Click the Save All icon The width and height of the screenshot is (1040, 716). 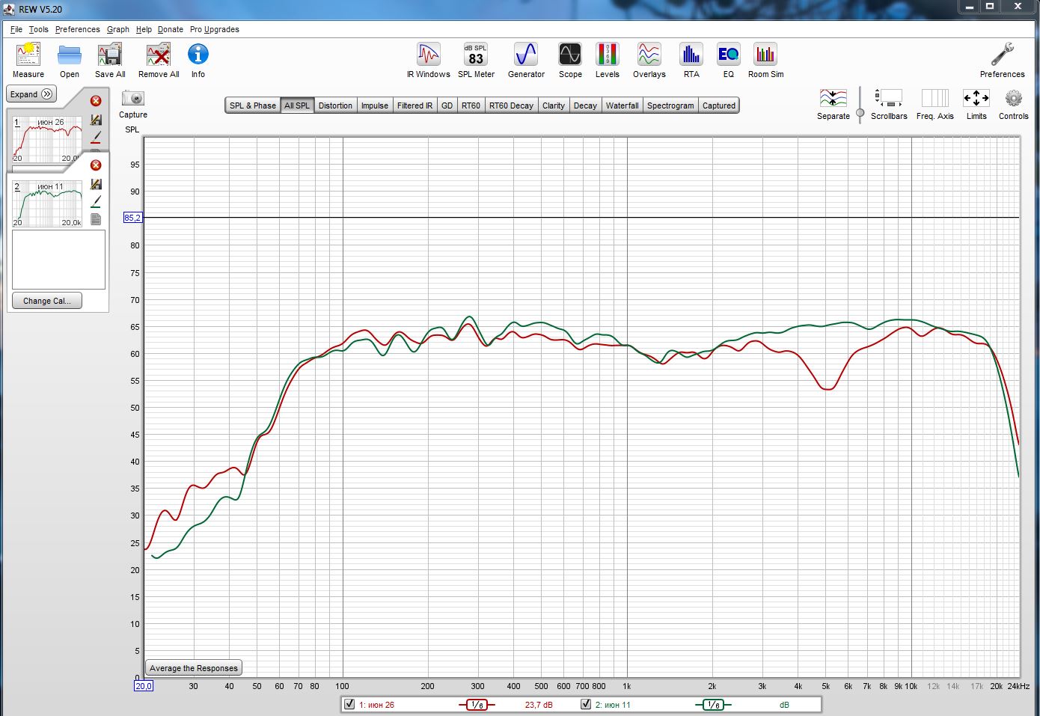pos(110,55)
